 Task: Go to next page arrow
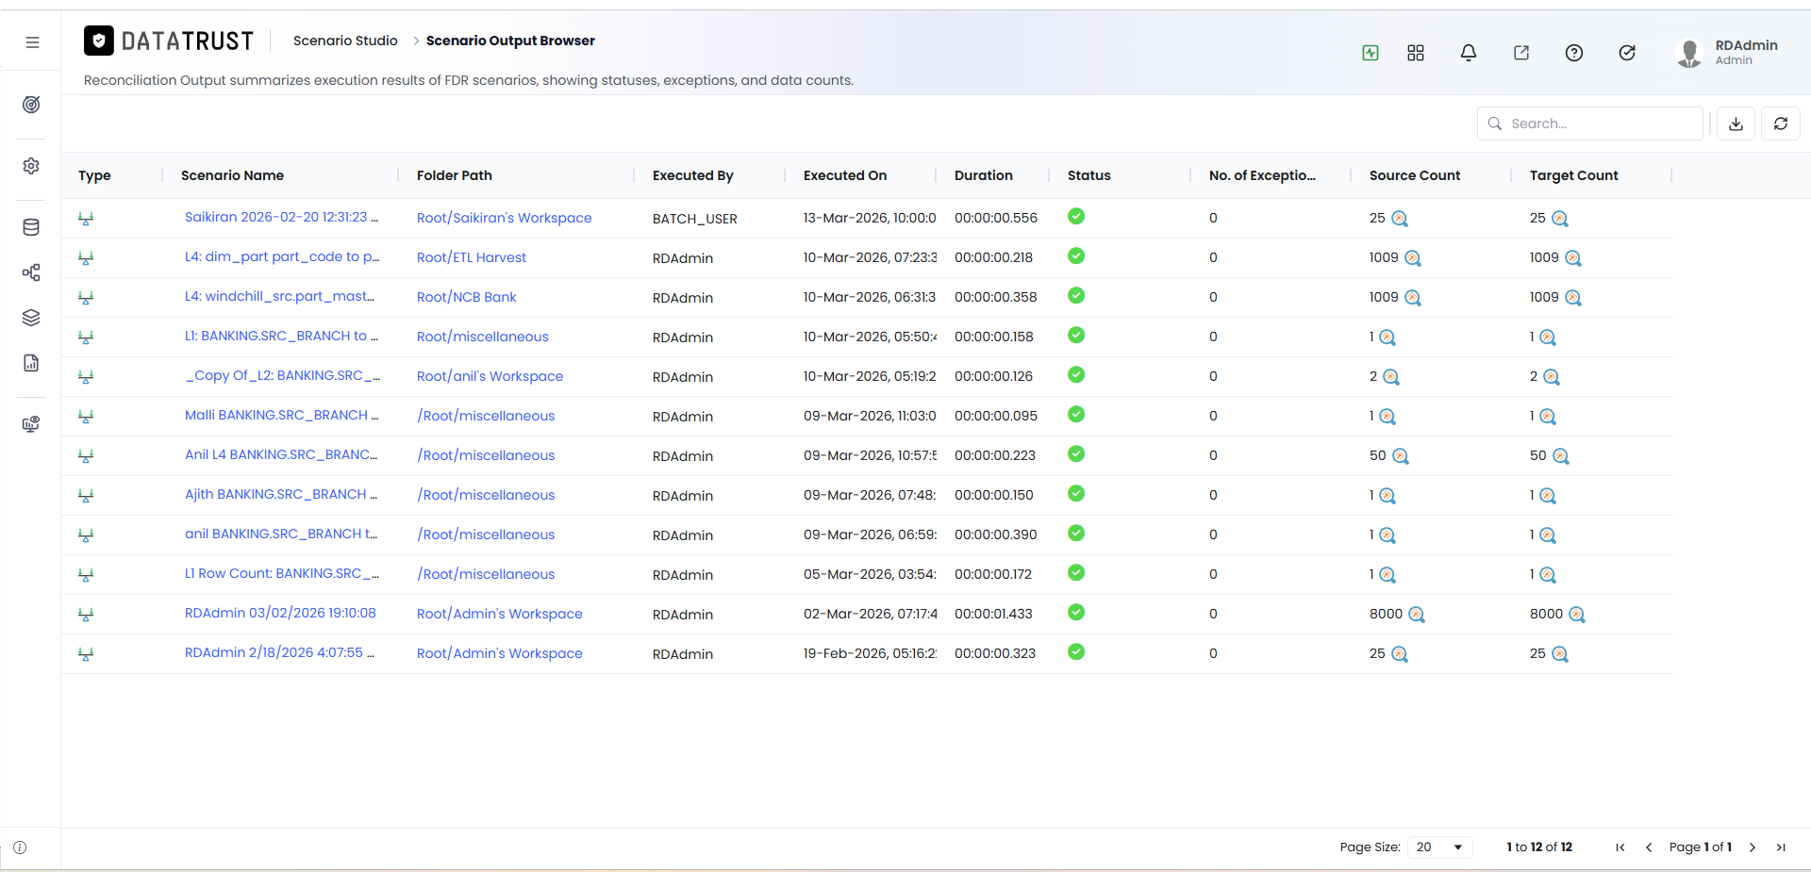pos(1753,847)
